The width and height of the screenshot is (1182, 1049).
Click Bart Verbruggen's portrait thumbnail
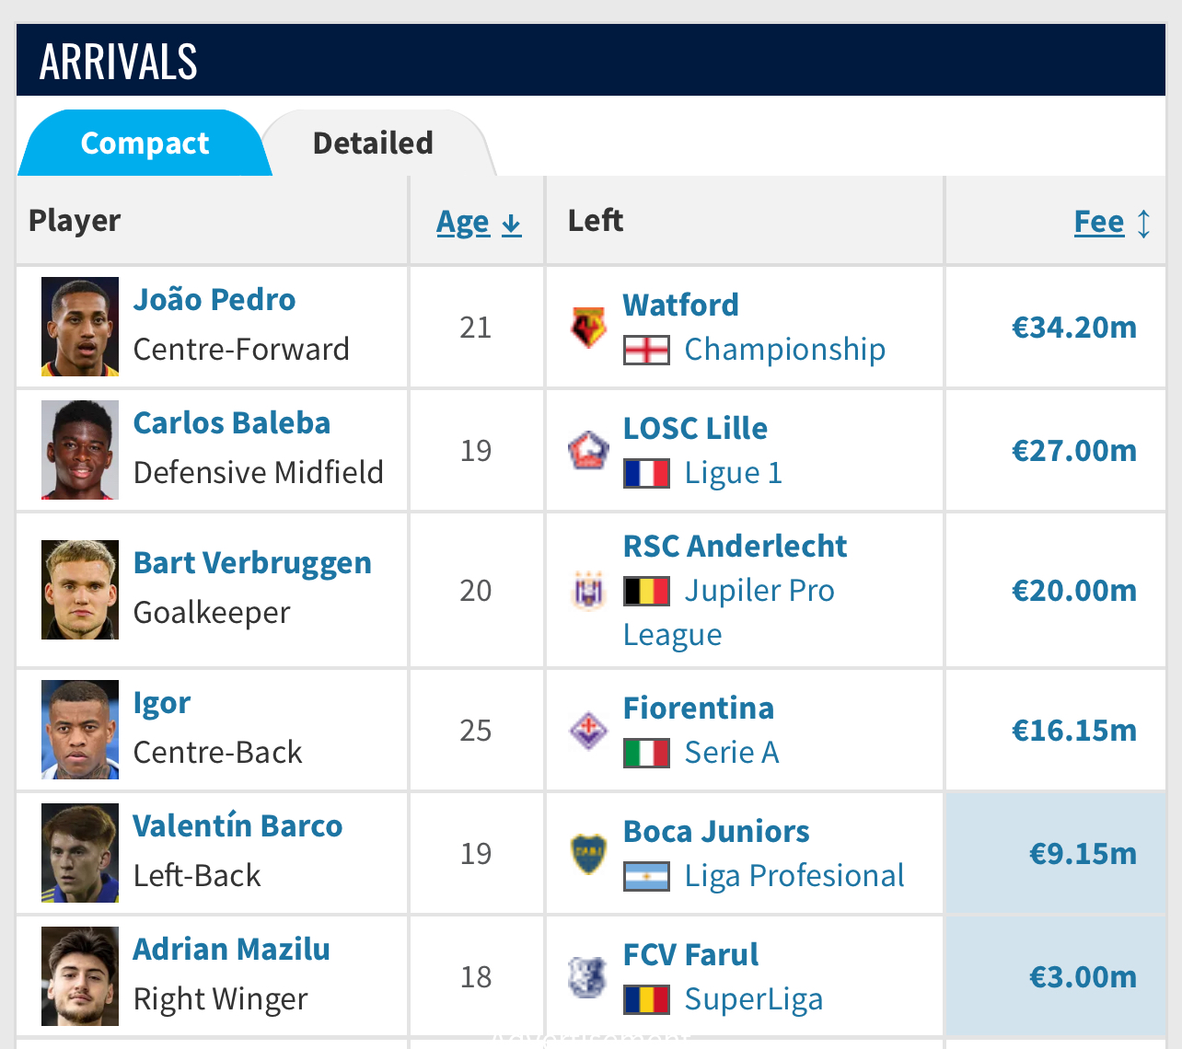[80, 590]
